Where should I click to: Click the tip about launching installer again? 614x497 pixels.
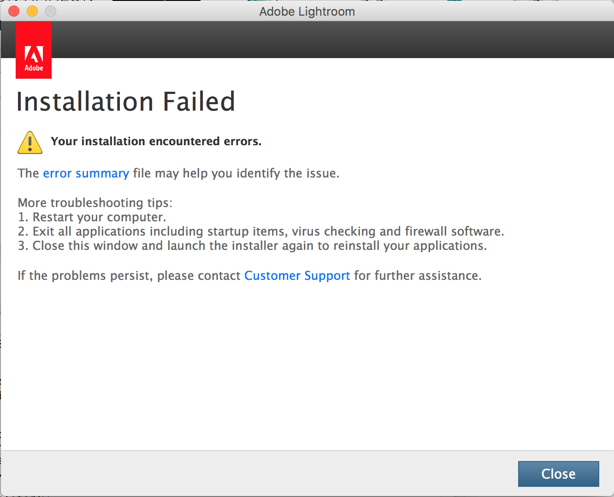click(x=252, y=246)
